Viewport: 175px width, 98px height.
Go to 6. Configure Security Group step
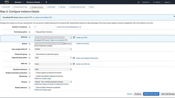[77, 7]
